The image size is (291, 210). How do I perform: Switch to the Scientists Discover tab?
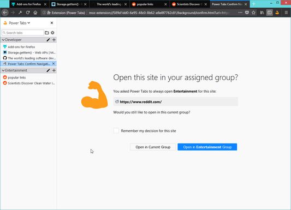coord(189,4)
